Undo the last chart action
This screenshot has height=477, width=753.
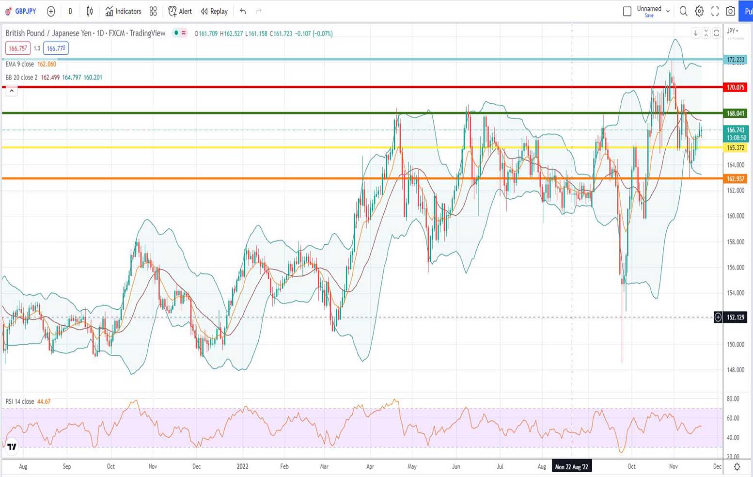(x=243, y=11)
